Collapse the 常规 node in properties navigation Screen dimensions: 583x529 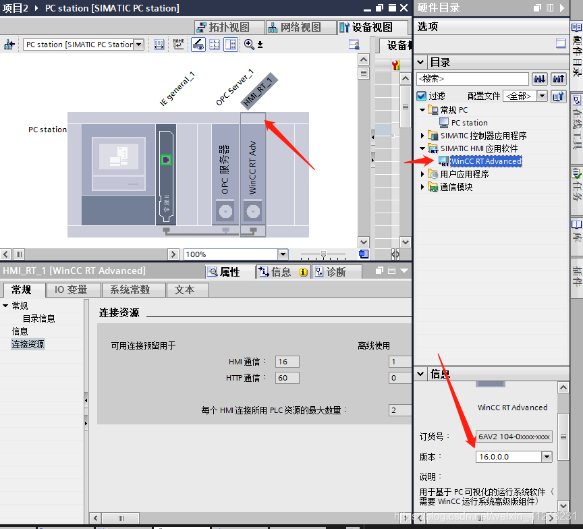[x=5, y=306]
